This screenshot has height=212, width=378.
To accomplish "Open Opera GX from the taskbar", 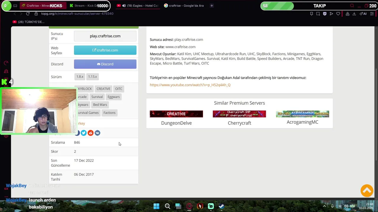I will tap(189, 206).
